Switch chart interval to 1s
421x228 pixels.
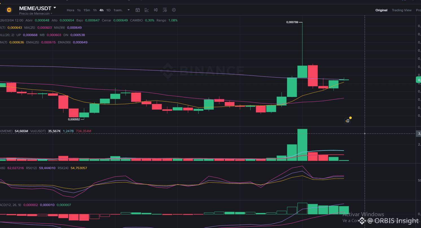79,10
